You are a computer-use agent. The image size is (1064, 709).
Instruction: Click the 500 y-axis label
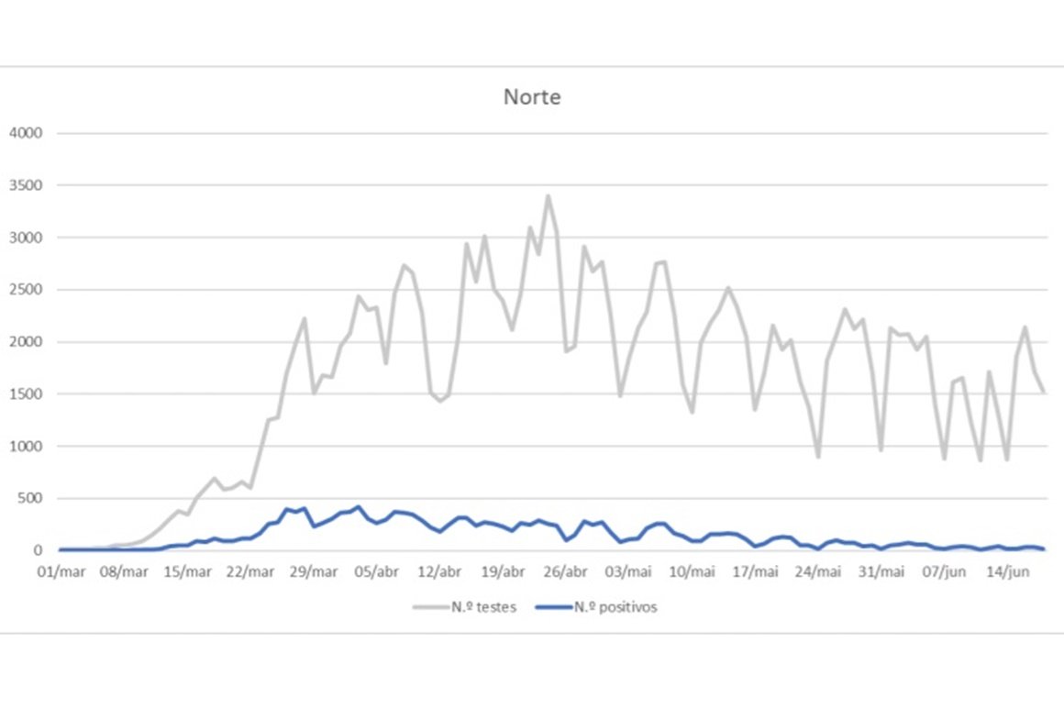tap(30, 499)
